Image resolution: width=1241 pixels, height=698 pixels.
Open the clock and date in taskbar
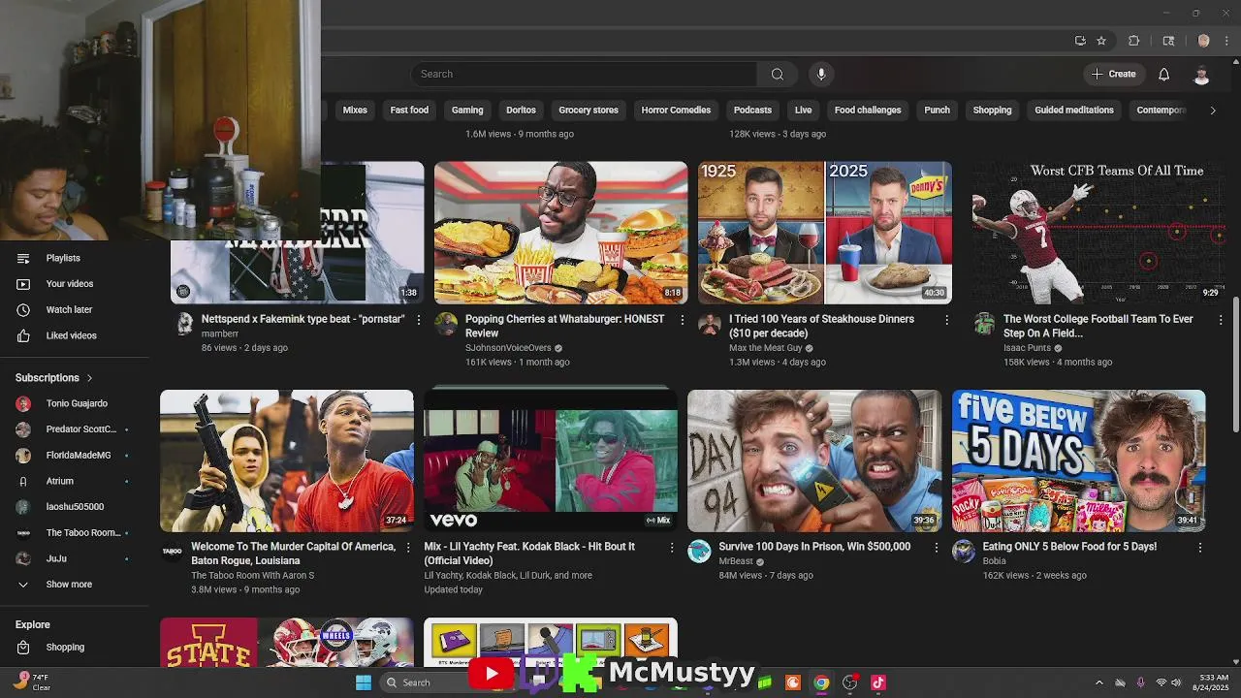click(1213, 682)
